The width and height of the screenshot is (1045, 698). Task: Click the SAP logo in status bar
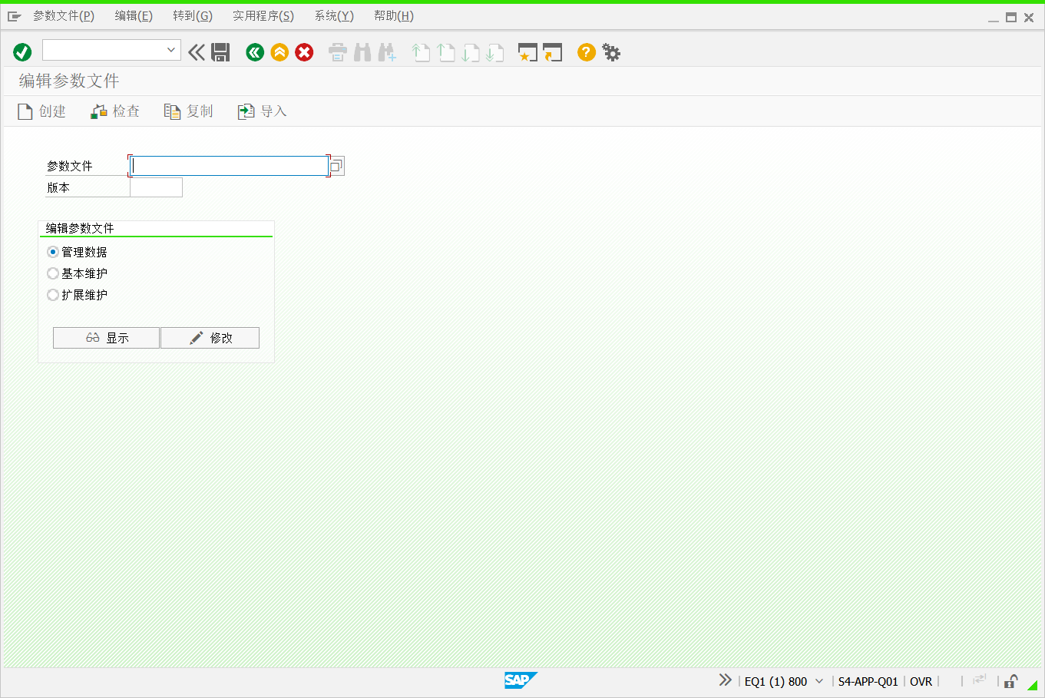click(x=521, y=680)
